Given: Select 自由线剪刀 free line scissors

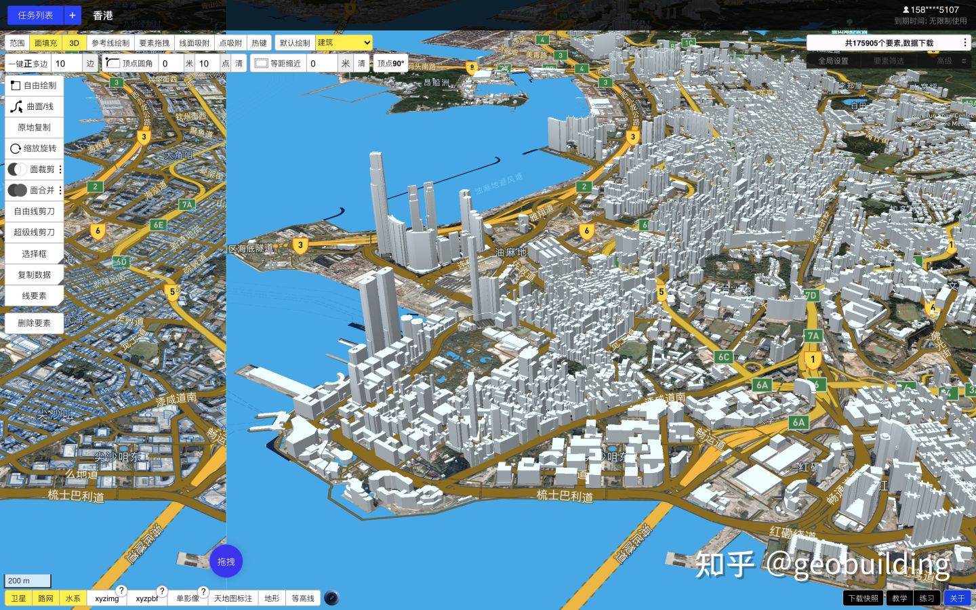Looking at the screenshot, I should 34,211.
